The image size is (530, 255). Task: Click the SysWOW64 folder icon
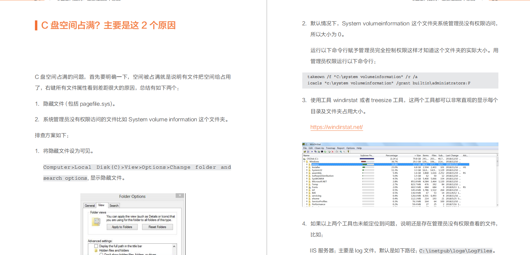(309, 179)
